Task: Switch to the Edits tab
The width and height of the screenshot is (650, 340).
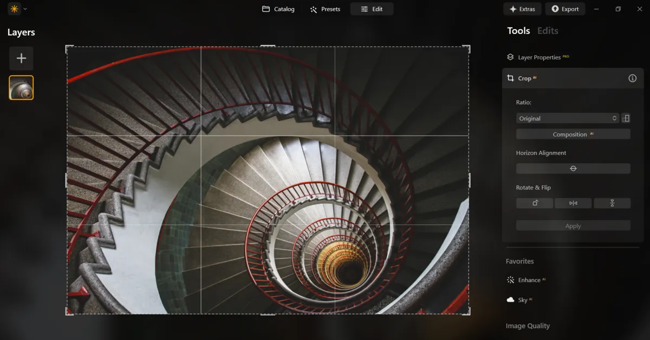Action: [547, 31]
